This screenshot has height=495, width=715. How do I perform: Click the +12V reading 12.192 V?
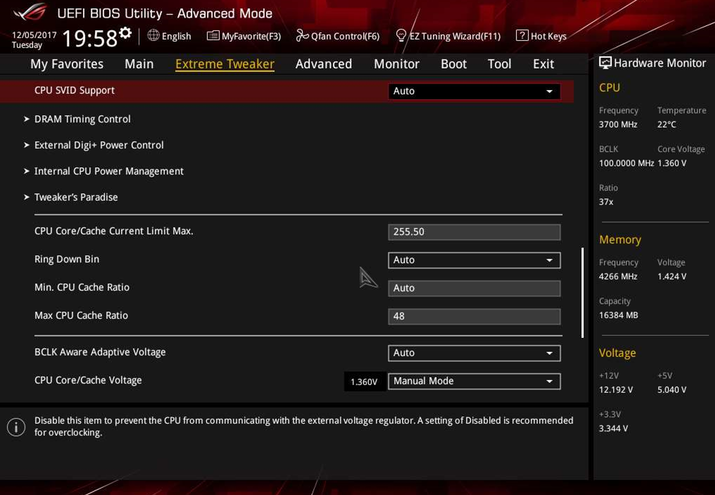click(616, 390)
